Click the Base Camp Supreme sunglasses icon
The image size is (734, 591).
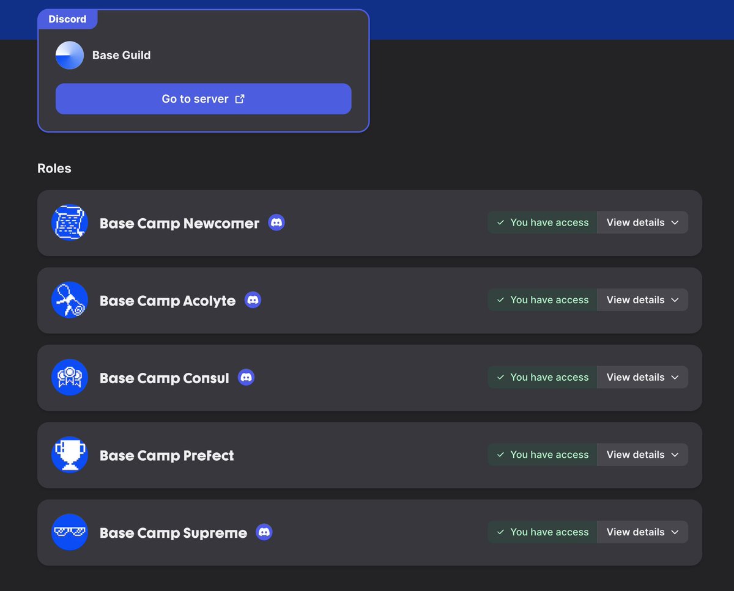click(70, 532)
